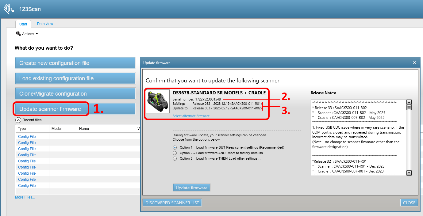
Task: Click the Update firmware button in dialog
Action: tap(191, 188)
